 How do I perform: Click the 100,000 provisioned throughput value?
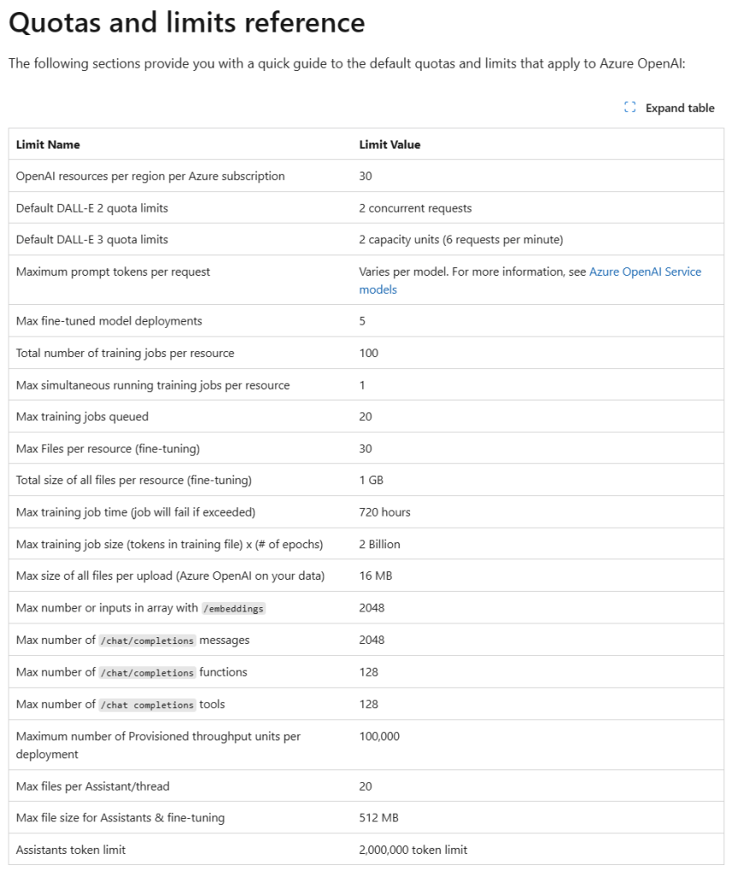pos(379,737)
